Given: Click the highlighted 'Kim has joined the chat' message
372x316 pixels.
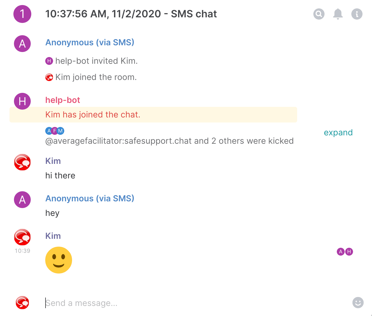Looking at the screenshot, I should 93,115.
